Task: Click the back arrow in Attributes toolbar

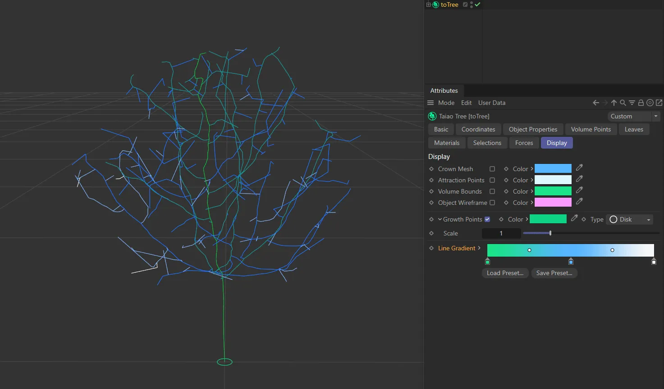Action: click(x=595, y=103)
